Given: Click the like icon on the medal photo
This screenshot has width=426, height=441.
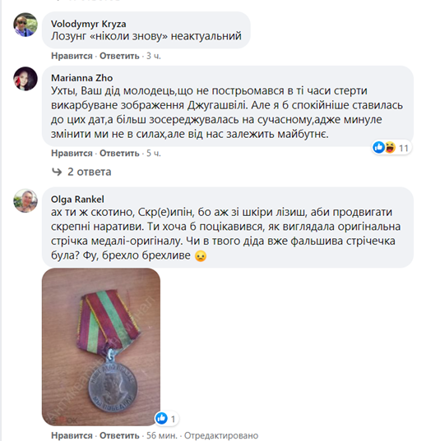Looking at the screenshot, I should pos(162,419).
